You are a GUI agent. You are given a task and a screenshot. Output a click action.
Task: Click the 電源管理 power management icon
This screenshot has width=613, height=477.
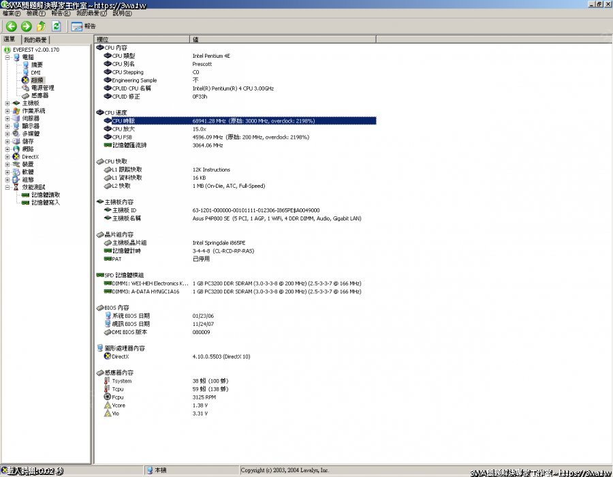coord(26,88)
